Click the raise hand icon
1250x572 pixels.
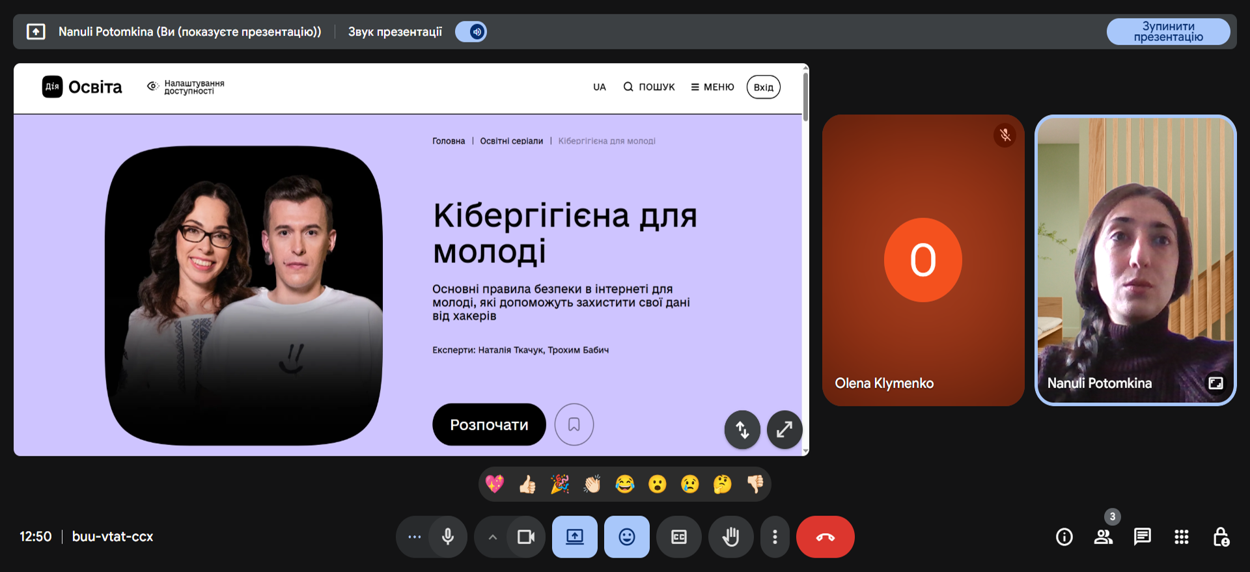coord(730,537)
